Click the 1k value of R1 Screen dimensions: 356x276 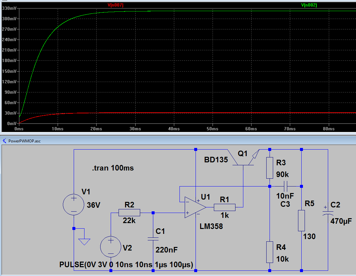[x=225, y=215]
